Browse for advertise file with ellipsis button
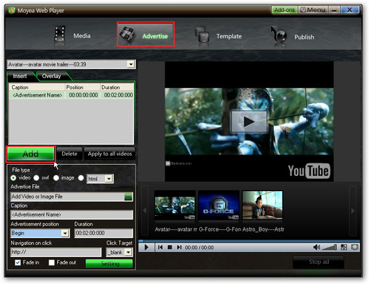This screenshot has width=369, height=284. tap(129, 197)
